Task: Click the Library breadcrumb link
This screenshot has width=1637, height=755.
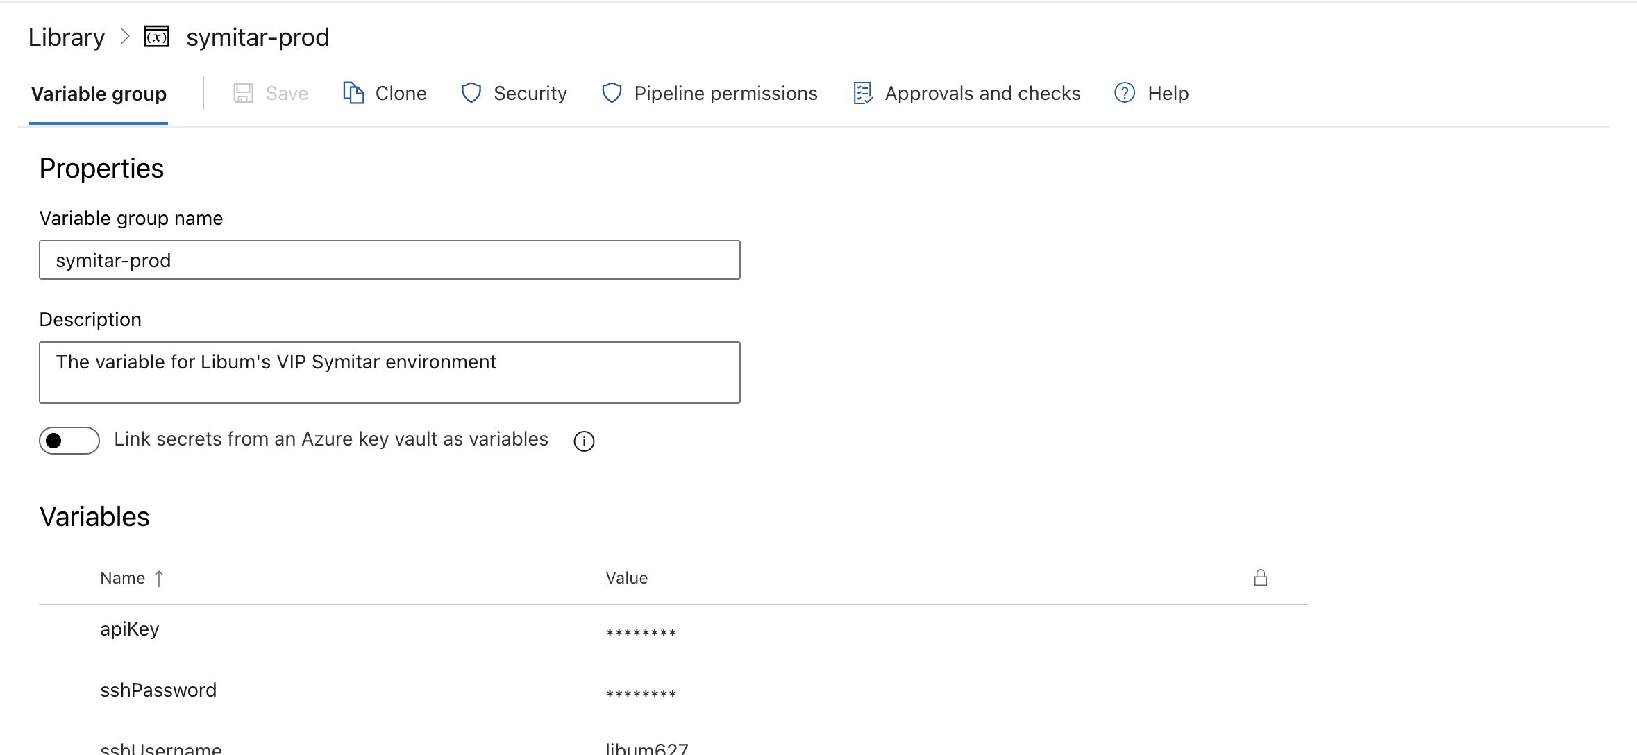Action: pyautogui.click(x=67, y=37)
